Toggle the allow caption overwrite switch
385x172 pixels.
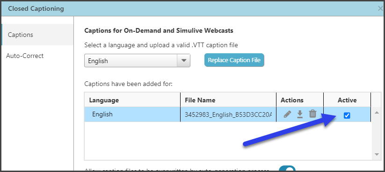(x=287, y=169)
